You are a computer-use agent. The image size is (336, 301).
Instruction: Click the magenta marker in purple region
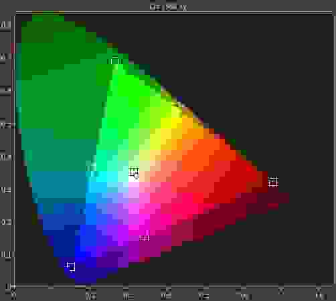pyautogui.click(x=145, y=237)
